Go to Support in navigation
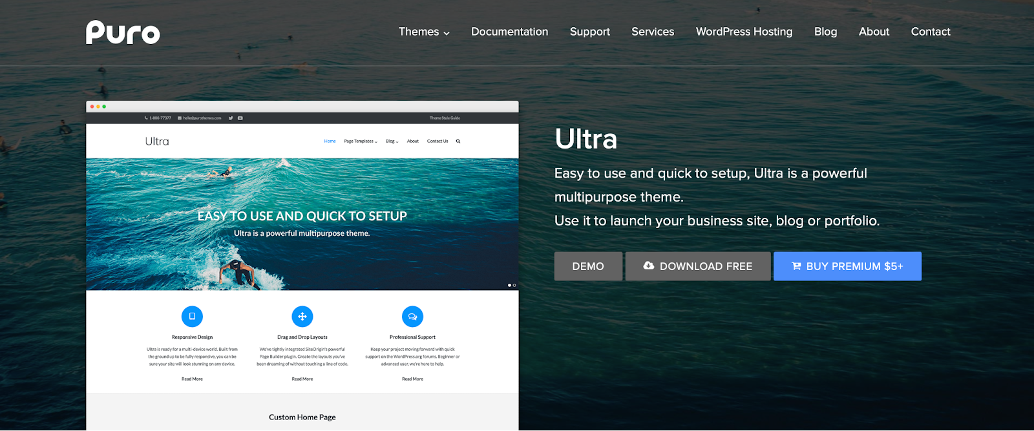1034x431 pixels. [x=589, y=32]
